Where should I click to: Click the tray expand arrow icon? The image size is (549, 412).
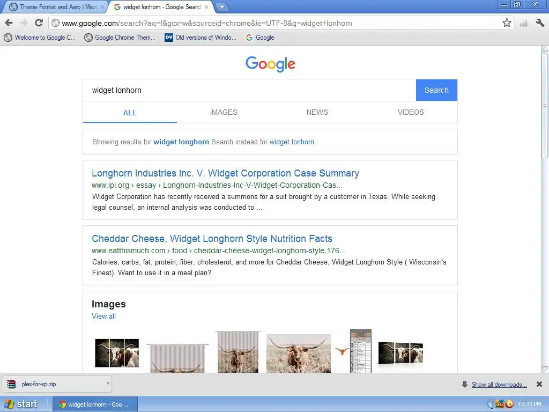489,404
